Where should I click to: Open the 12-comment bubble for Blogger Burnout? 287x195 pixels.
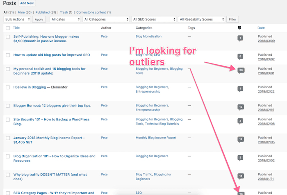pos(241,107)
